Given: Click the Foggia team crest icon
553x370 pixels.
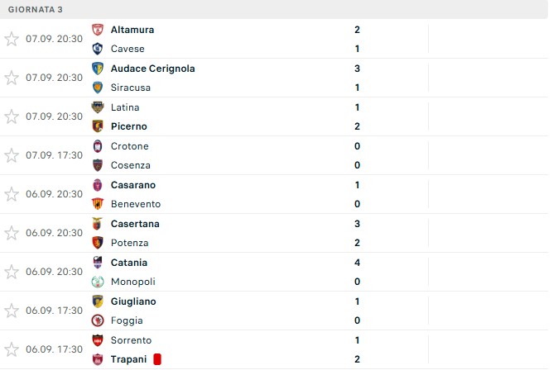Looking at the screenshot, I should pos(98,320).
